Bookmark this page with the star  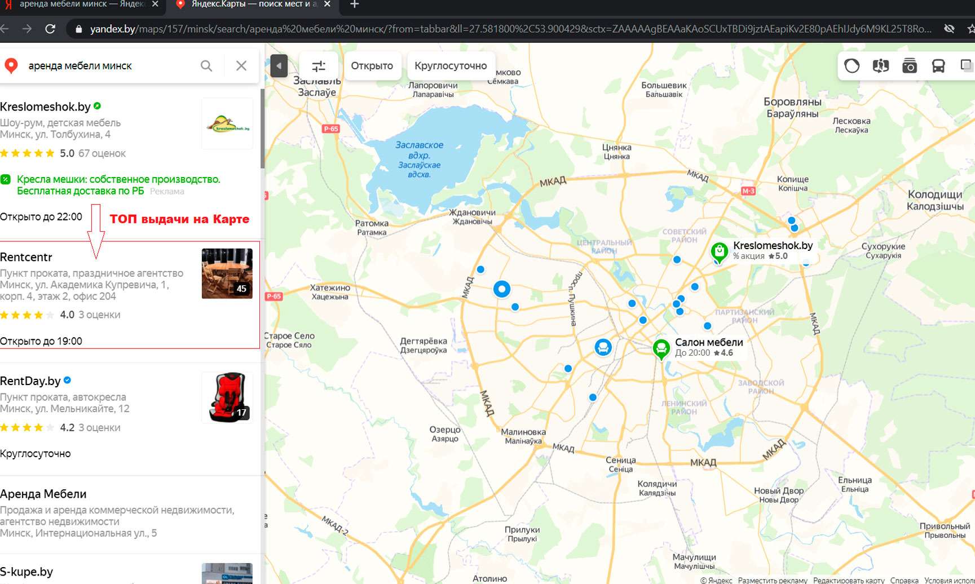971,29
